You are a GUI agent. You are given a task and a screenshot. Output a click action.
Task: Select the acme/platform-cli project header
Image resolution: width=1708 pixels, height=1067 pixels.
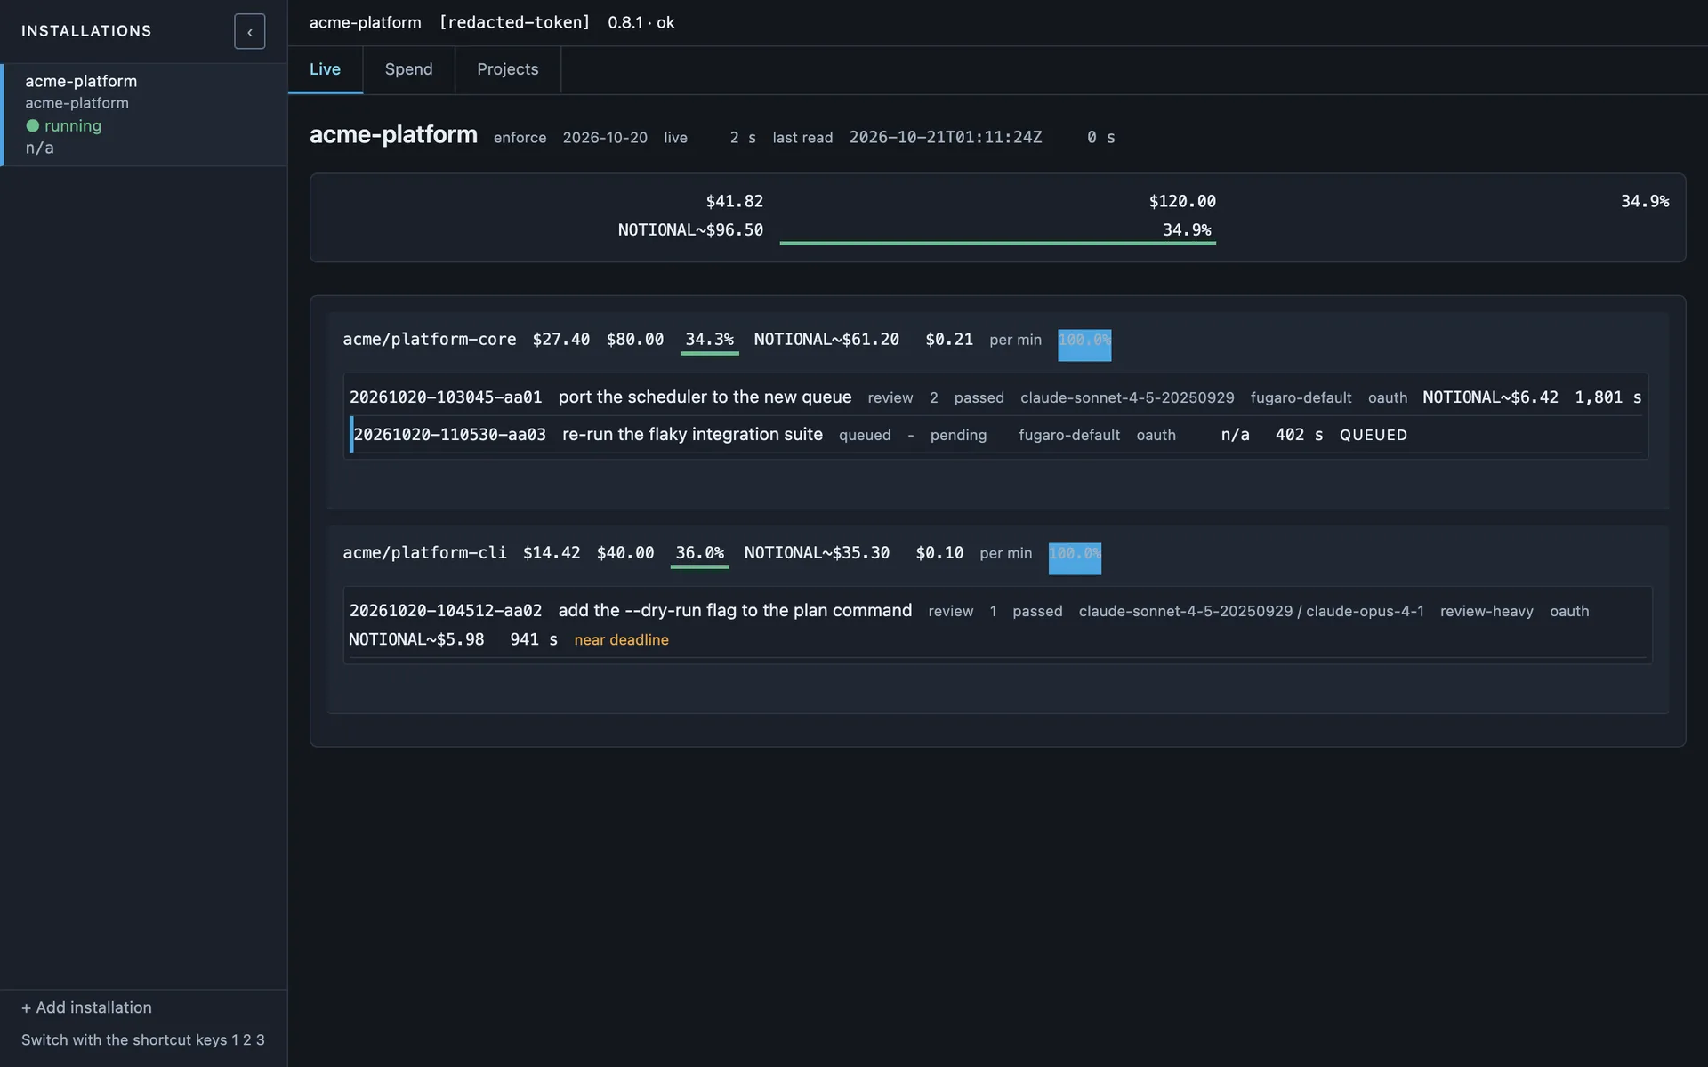tap(424, 553)
